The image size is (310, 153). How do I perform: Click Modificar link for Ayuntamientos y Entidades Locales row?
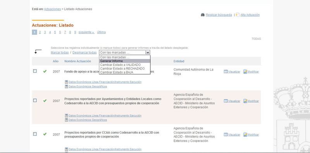click(x=253, y=101)
